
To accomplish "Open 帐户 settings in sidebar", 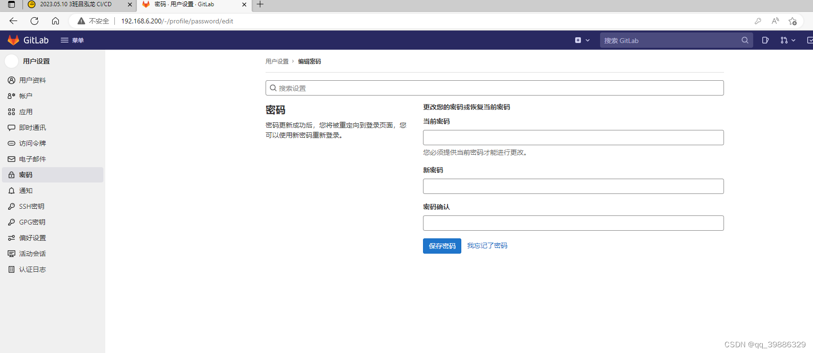I will (53, 96).
